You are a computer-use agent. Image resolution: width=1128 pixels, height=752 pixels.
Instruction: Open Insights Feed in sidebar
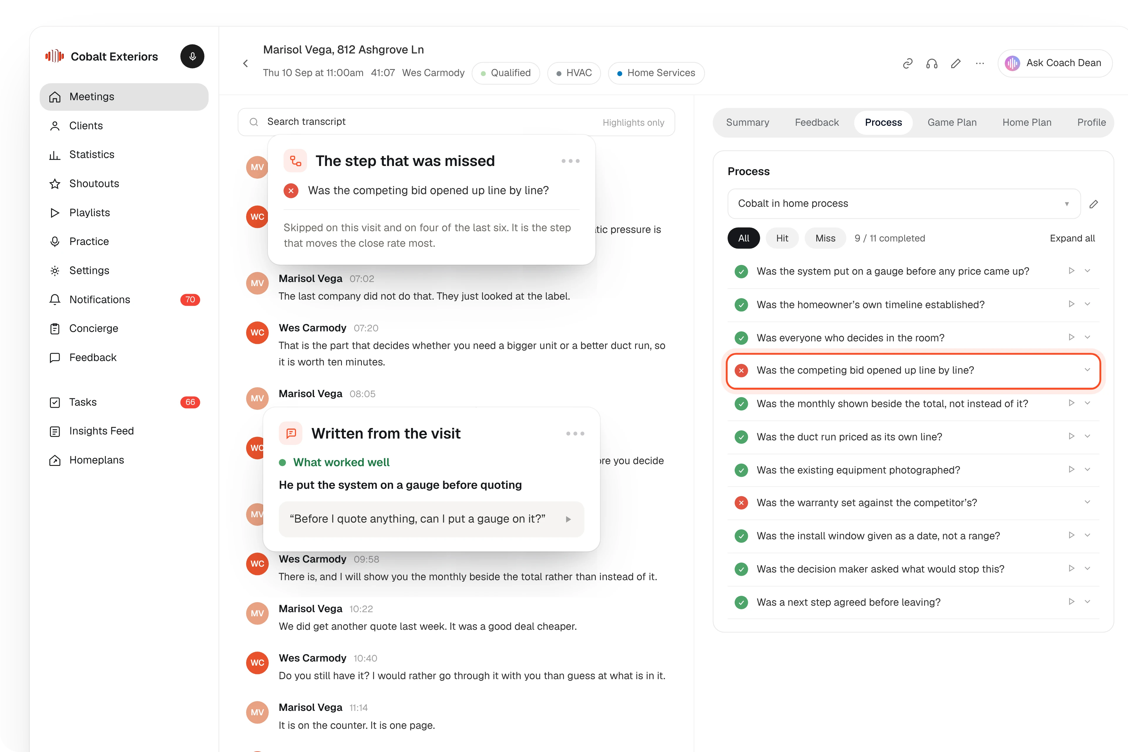pos(124,431)
